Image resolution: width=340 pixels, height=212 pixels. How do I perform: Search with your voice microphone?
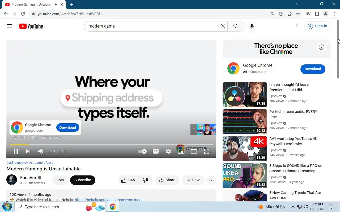tap(252, 26)
